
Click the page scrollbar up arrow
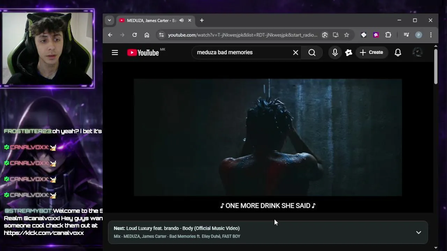tap(435, 46)
